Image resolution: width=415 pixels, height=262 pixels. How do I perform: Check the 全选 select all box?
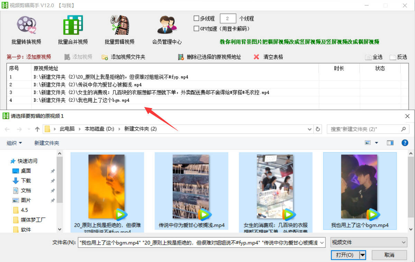click(368, 57)
